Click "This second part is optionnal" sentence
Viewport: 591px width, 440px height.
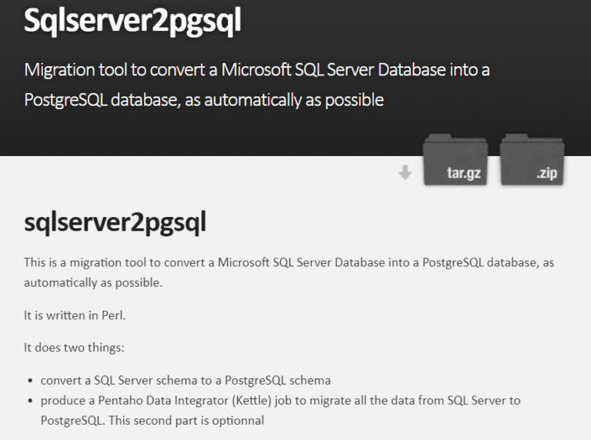[186, 421]
